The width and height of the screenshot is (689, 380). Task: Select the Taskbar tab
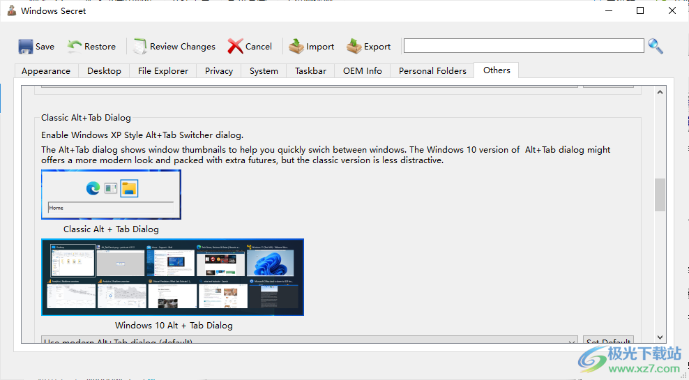[x=310, y=70]
